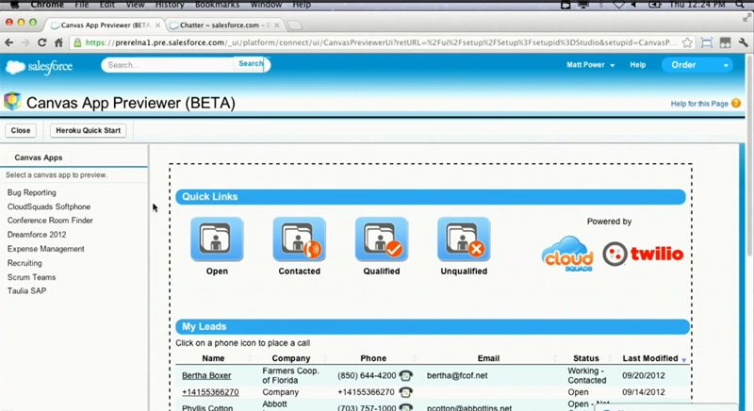Close the Chatter salesforce.com tab

pyautogui.click(x=276, y=25)
